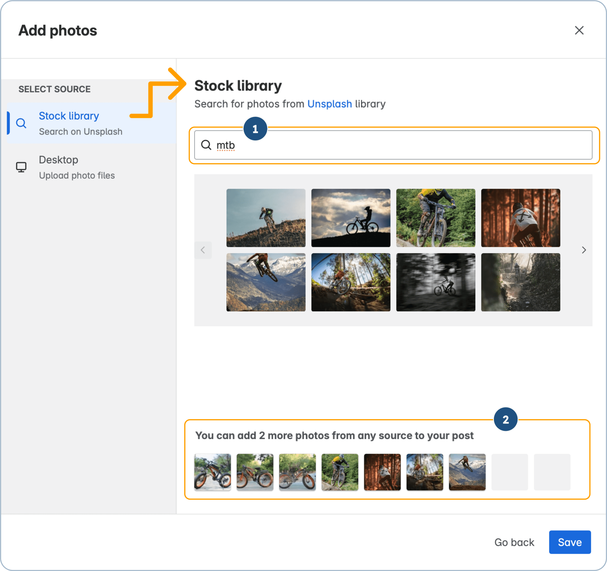The width and height of the screenshot is (607, 571).
Task: Select the Stock library source
Action: pos(69,116)
